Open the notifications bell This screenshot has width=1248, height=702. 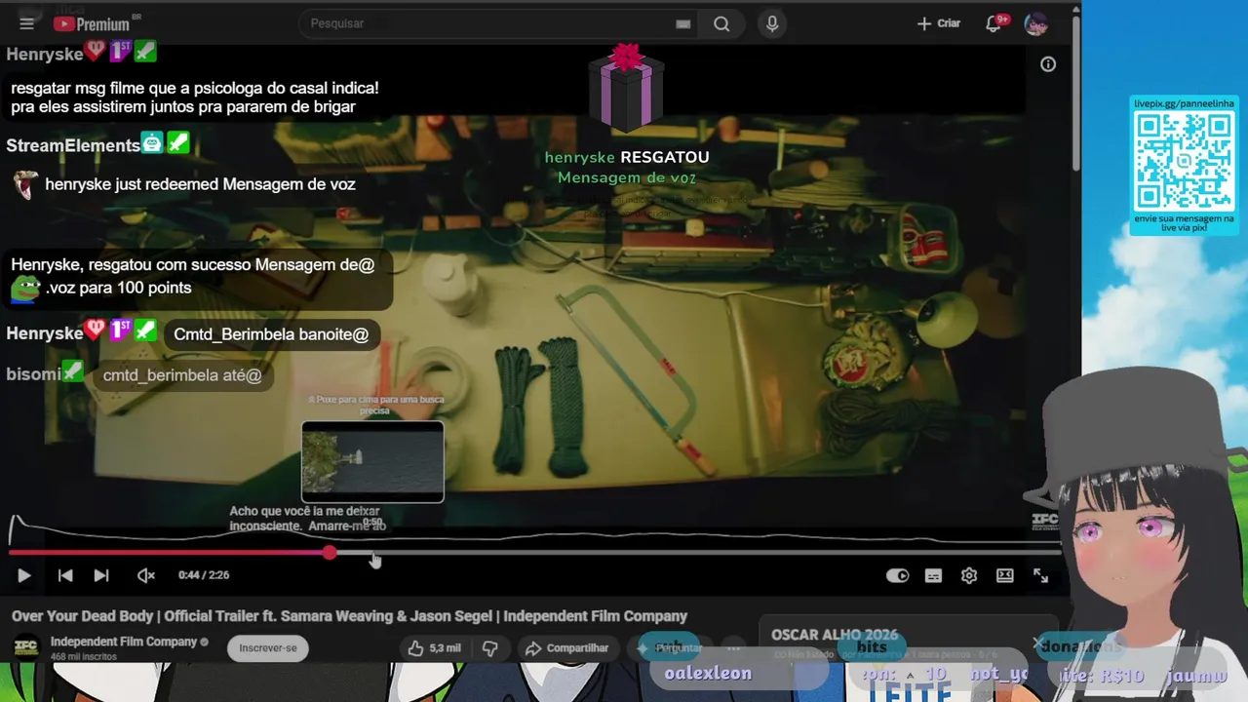pyautogui.click(x=994, y=23)
